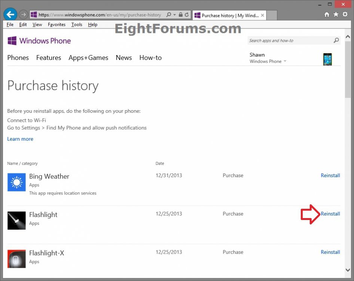Go to the Home page icon

click(x=327, y=15)
